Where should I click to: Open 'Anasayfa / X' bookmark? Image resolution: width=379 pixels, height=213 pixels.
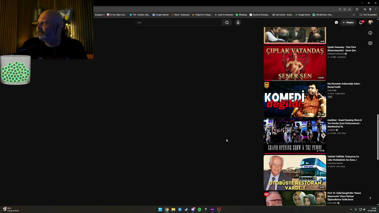coord(99,14)
